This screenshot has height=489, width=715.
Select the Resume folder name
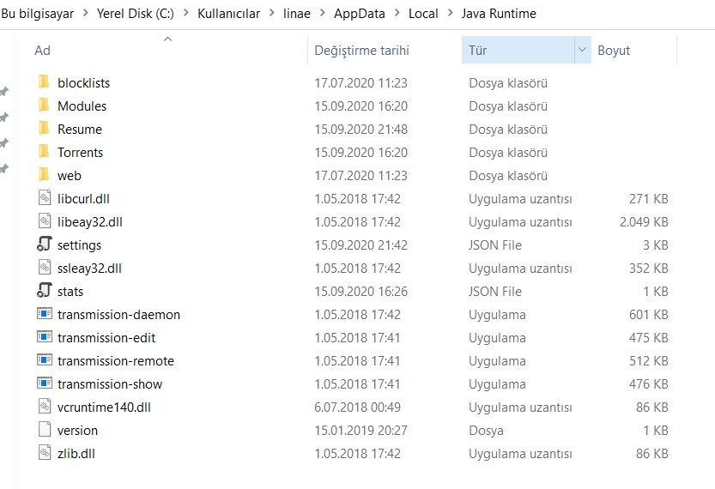[80, 130]
